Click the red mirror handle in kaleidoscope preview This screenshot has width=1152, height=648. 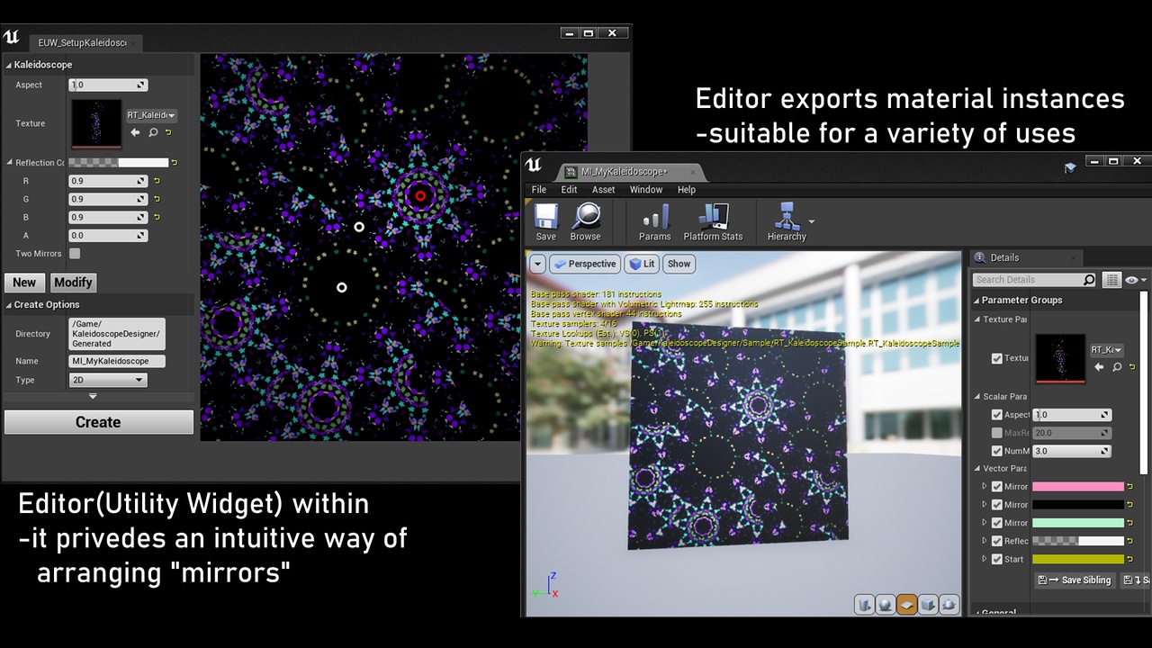click(420, 195)
